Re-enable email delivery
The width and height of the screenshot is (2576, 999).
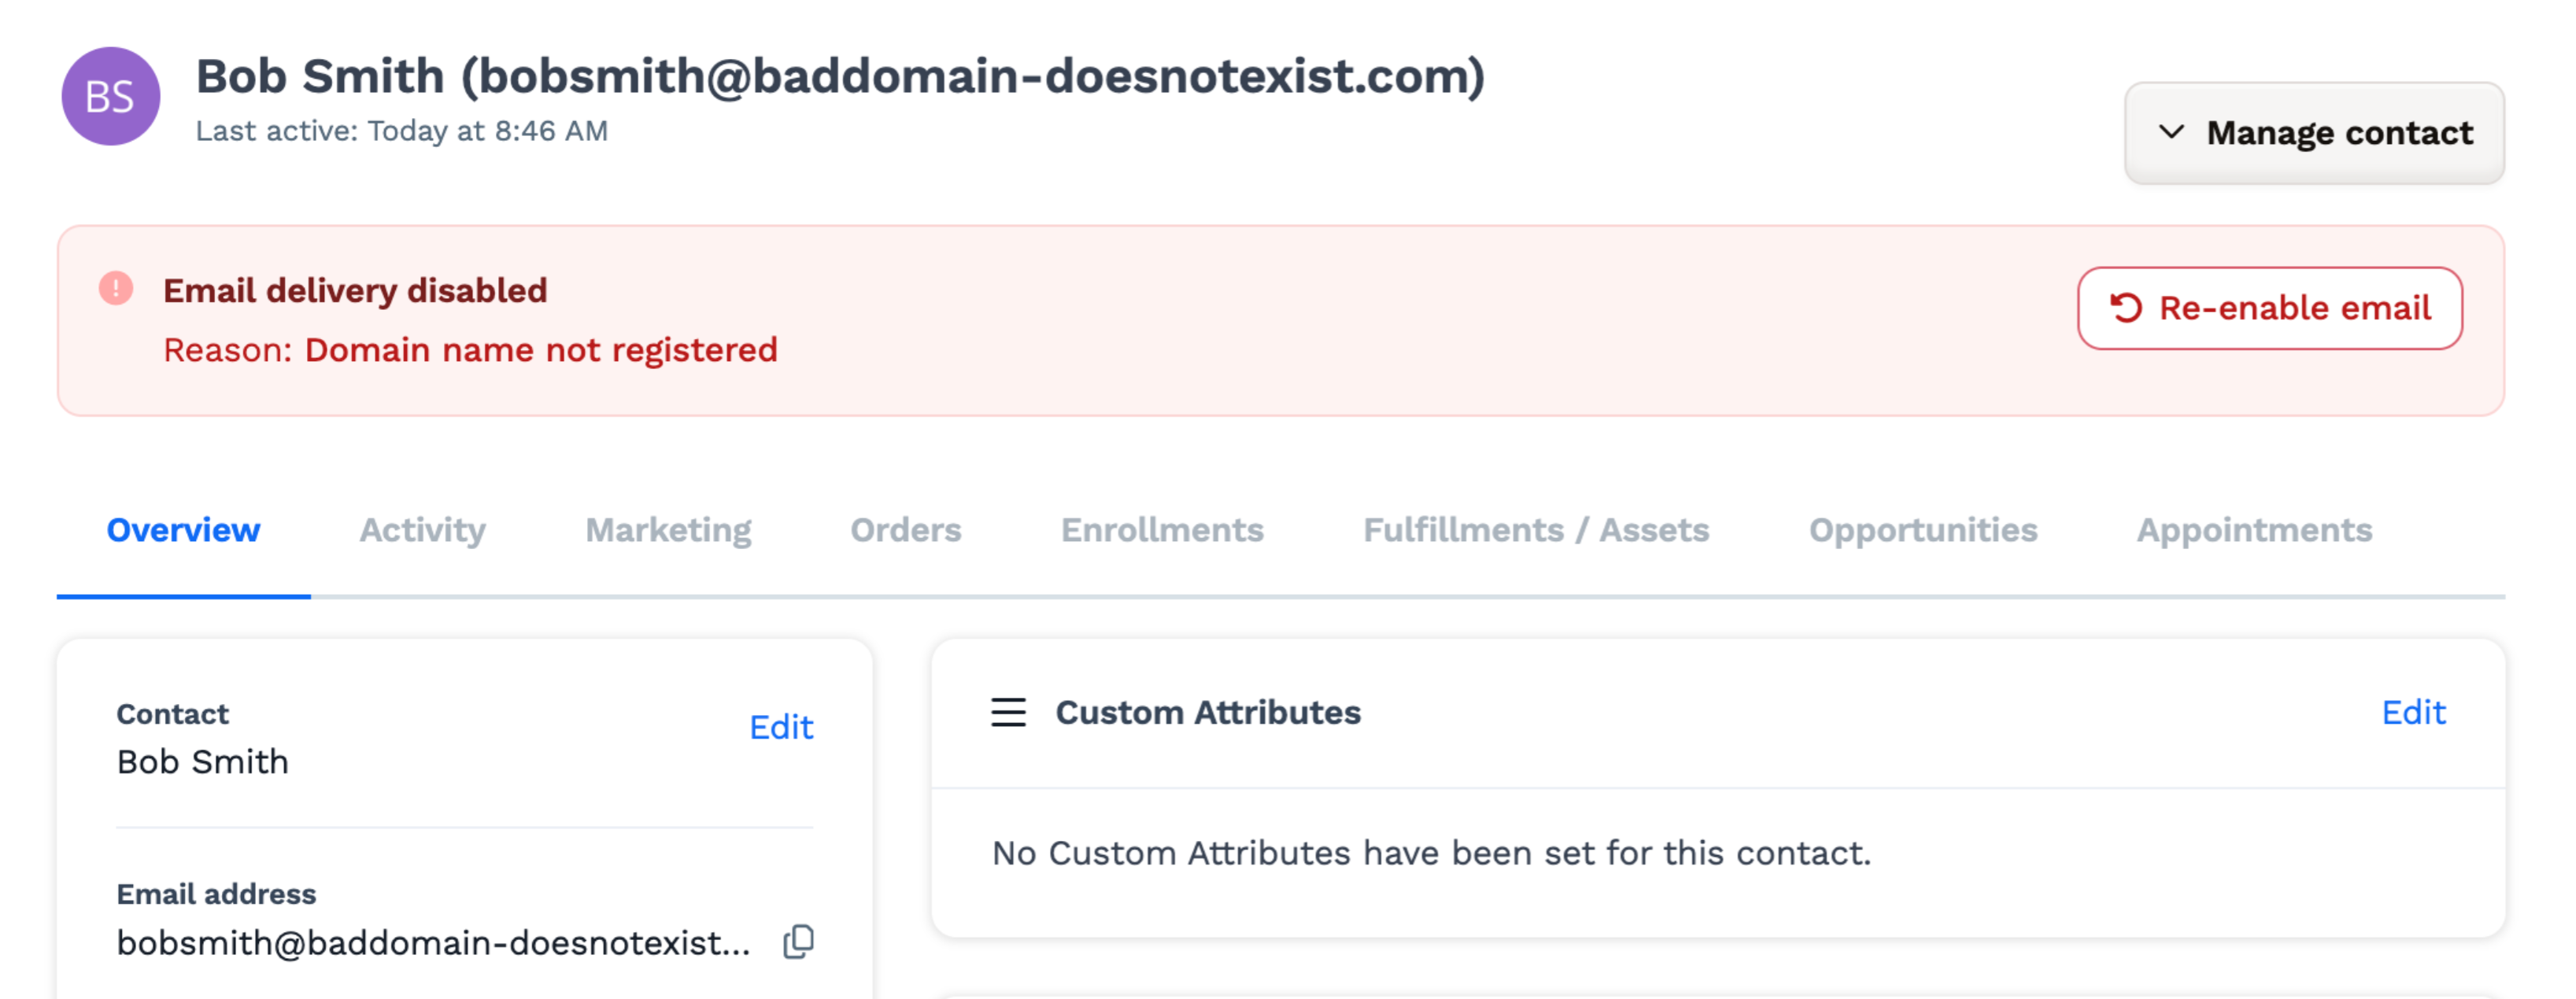[x=2270, y=308]
